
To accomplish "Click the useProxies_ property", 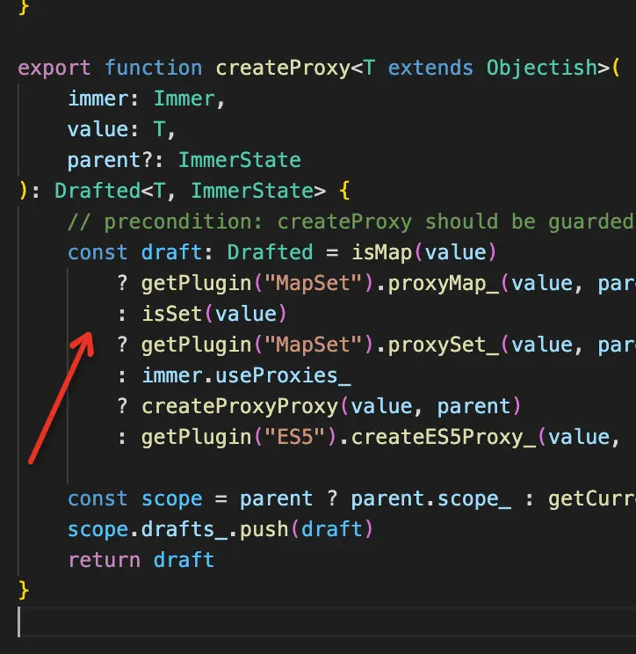I will point(283,376).
